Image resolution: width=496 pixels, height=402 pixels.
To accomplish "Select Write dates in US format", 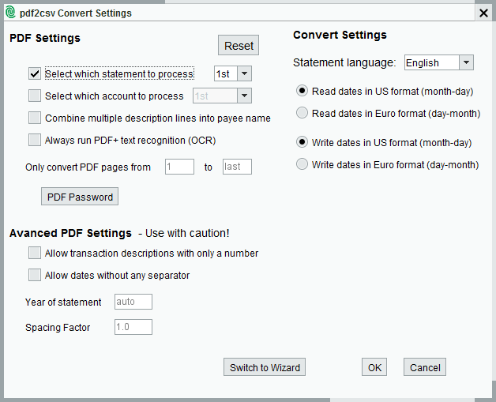I will [x=302, y=142].
